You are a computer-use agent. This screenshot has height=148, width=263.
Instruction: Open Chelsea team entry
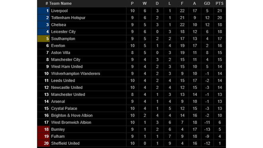[58, 25]
